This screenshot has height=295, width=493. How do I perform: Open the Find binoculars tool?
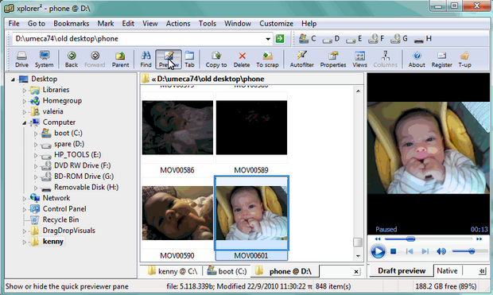pyautogui.click(x=146, y=59)
